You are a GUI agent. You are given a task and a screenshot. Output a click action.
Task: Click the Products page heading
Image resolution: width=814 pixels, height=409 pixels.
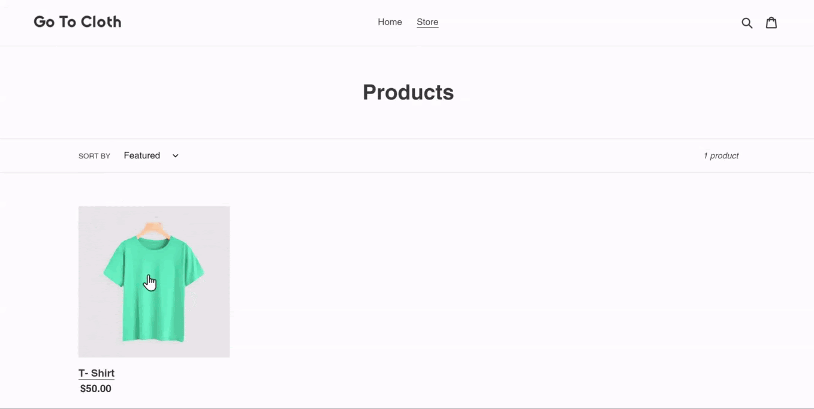point(408,92)
